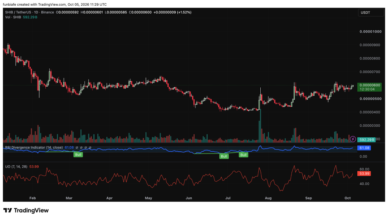The image size is (388, 219).
Task: Click the first Bull label near March
Action: (x=78, y=155)
